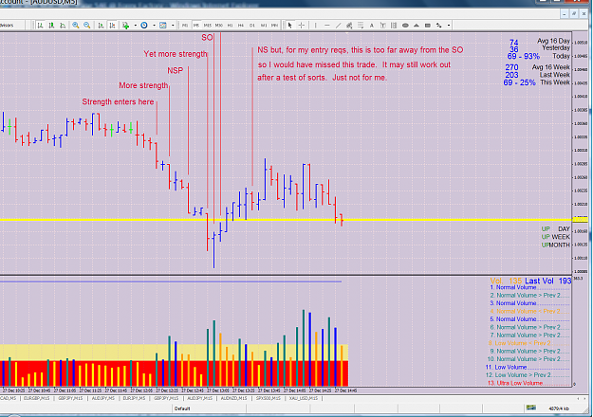
Task: Select the rectangle shape tool
Action: 428,26
